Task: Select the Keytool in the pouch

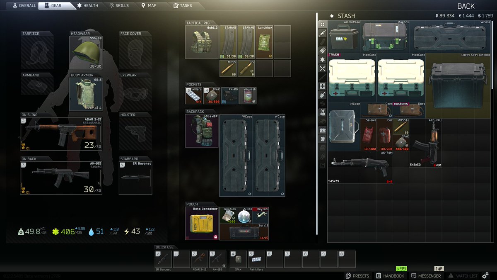Action: click(x=261, y=215)
